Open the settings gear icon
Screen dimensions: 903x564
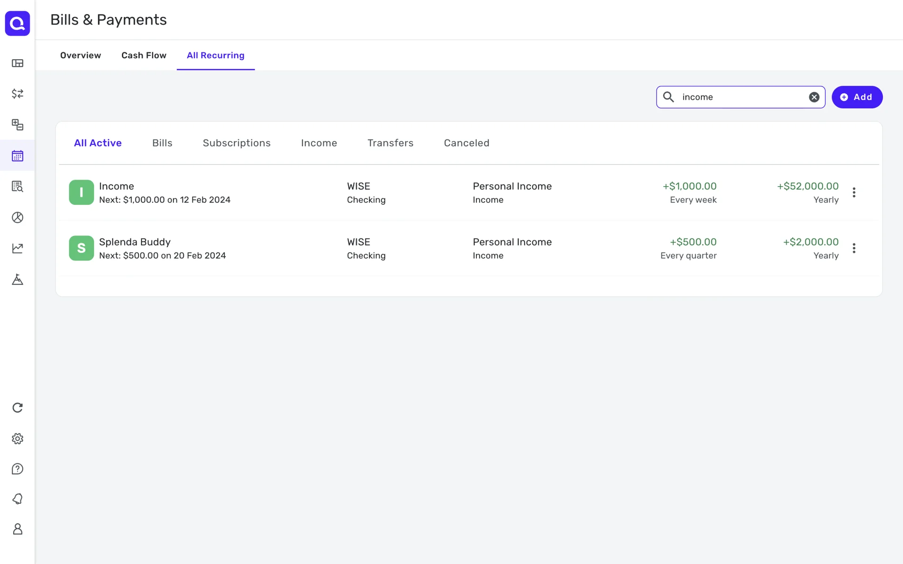[x=17, y=439]
